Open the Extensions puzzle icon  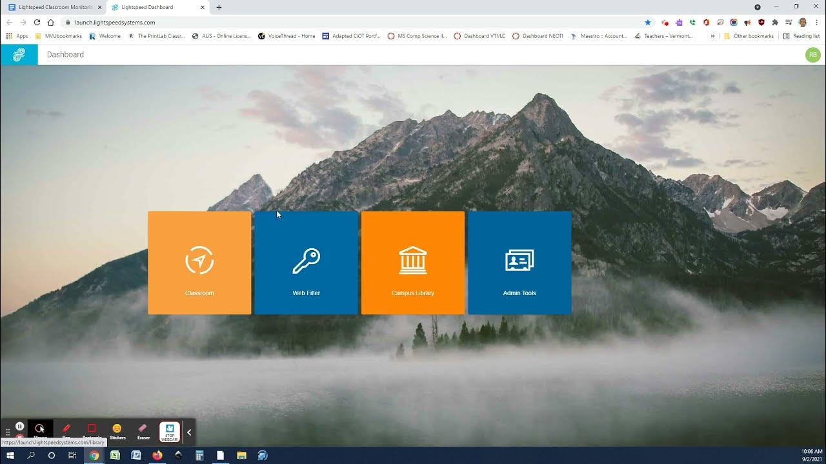pyautogui.click(x=775, y=22)
